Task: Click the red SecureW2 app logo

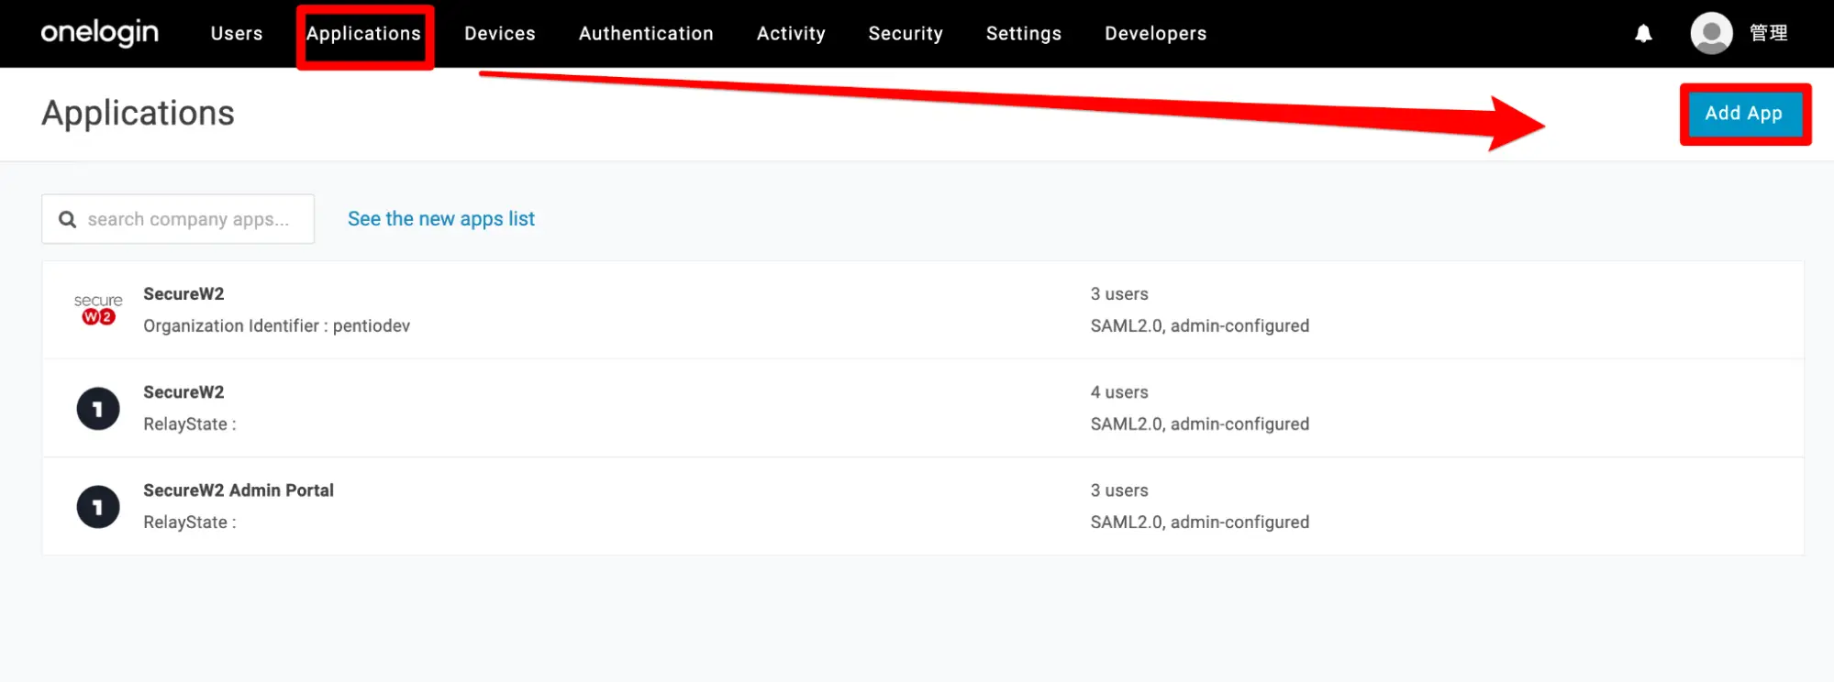Action: (x=98, y=310)
